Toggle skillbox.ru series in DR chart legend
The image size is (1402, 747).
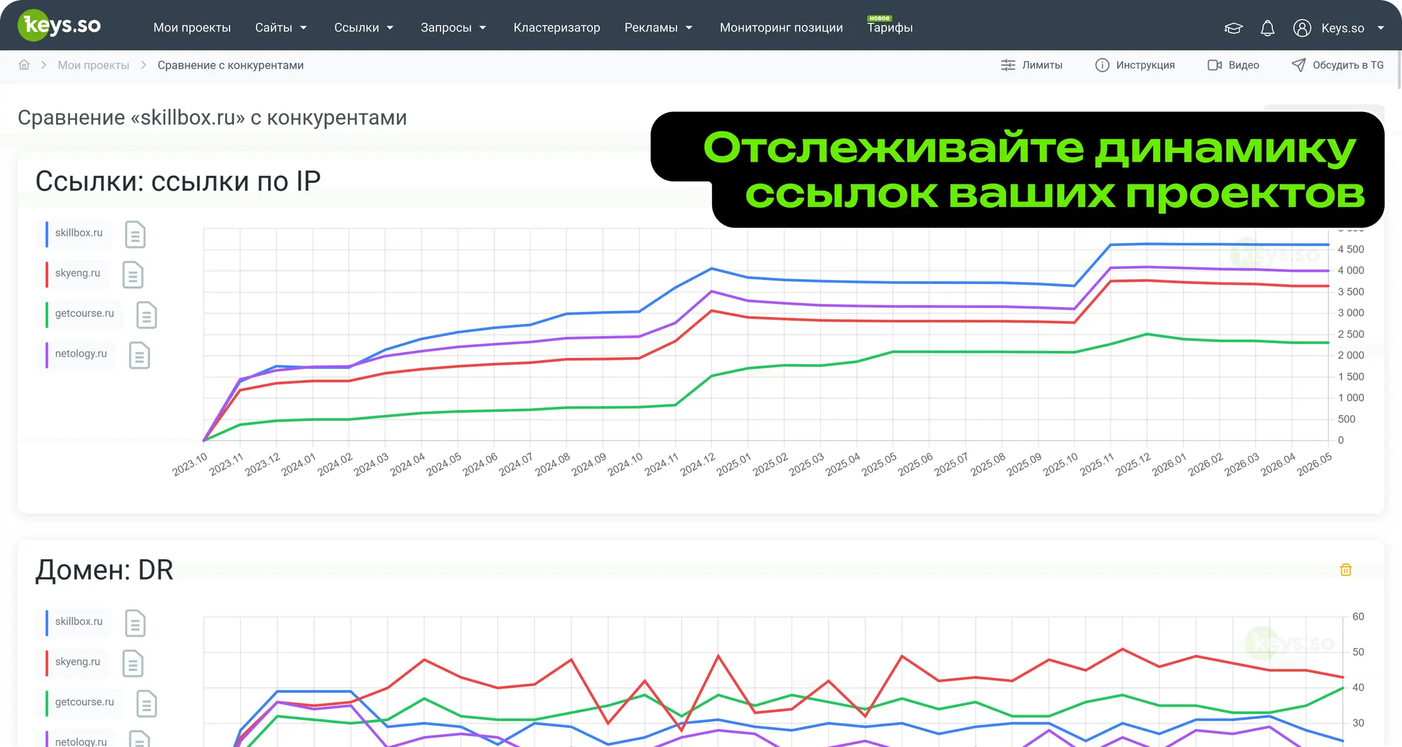74,622
